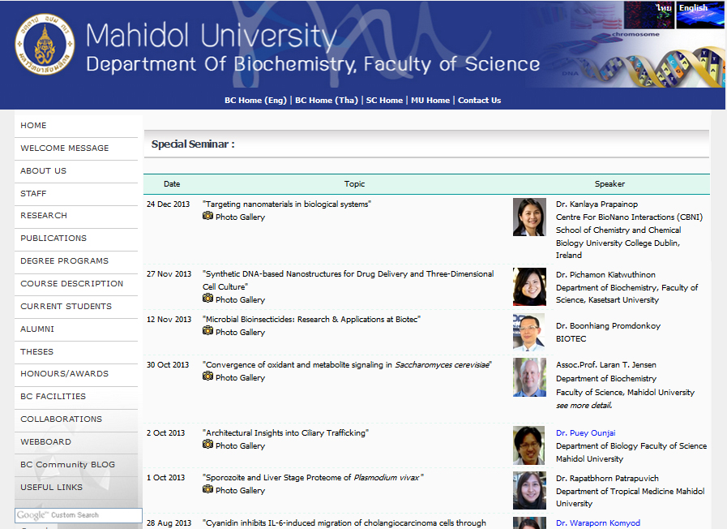The width and height of the screenshot is (727, 529).
Task: Open Dr. Waraporn Komyod profile link
Action: pyautogui.click(x=597, y=523)
